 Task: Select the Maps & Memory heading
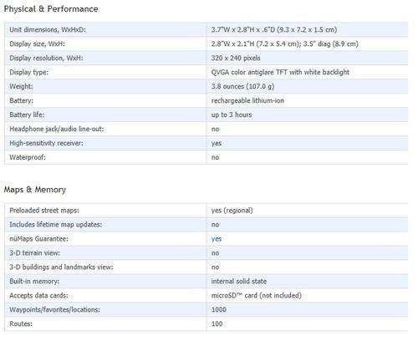(x=35, y=190)
